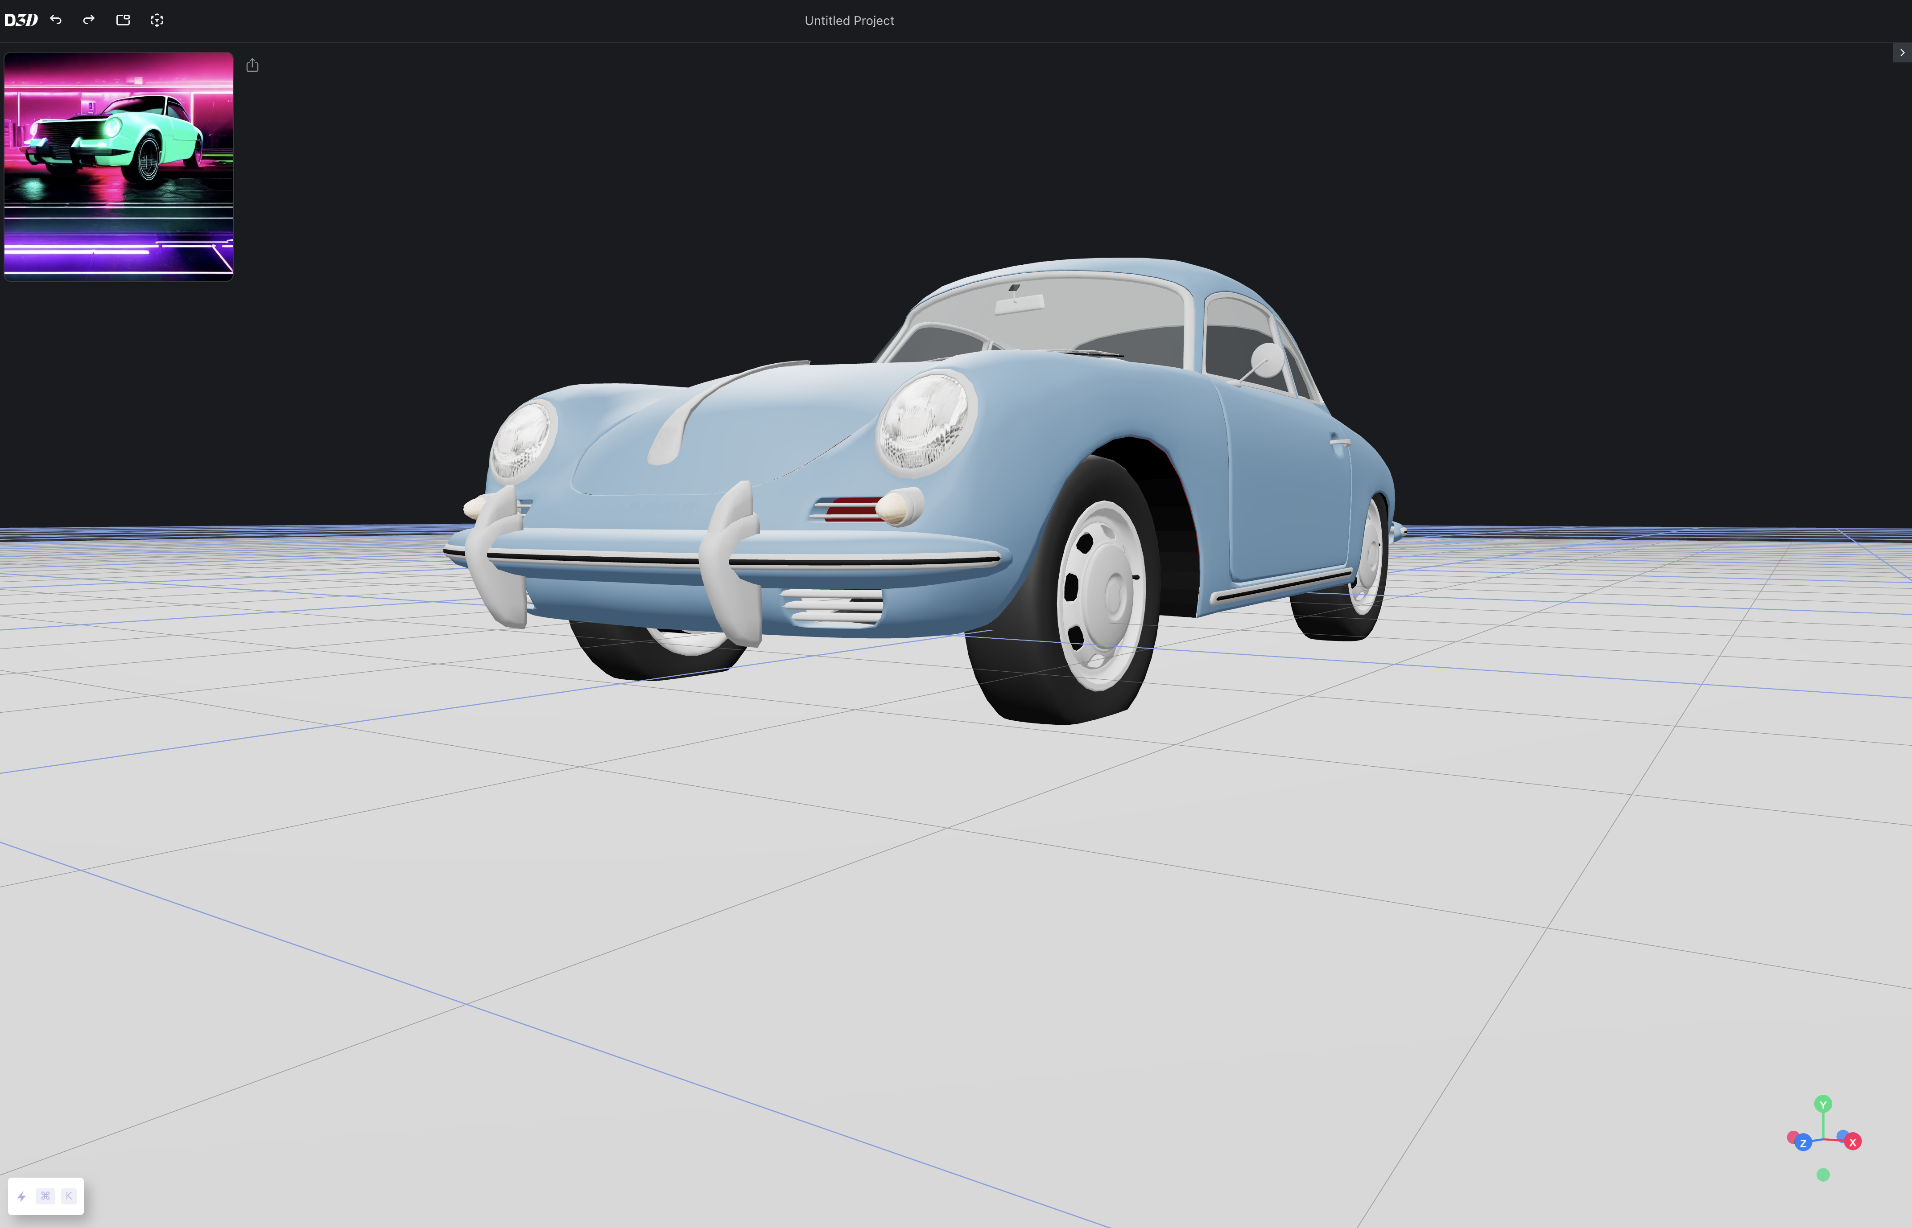Click the share/export icon beside thumbnail
The height and width of the screenshot is (1228, 1912).
pos(252,66)
